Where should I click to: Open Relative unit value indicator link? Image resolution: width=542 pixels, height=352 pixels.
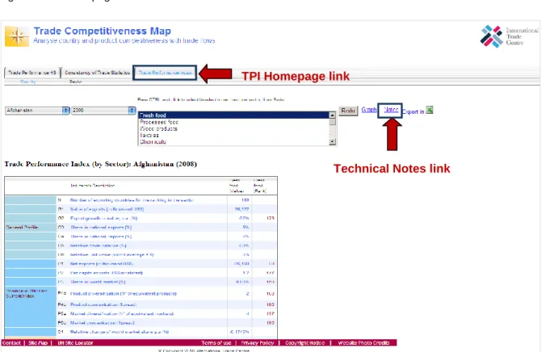click(111, 254)
